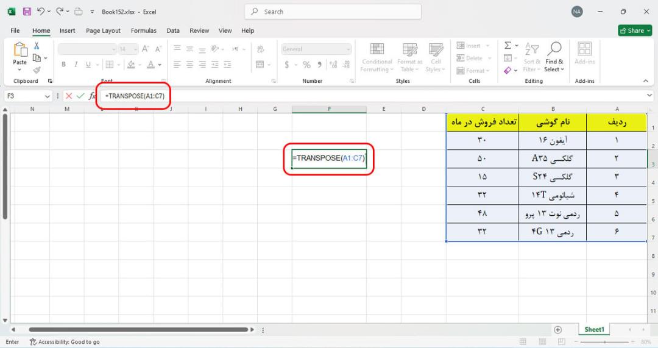Click the Wrap Text icon
Screen dimensions: 658x348
click(x=261, y=49)
